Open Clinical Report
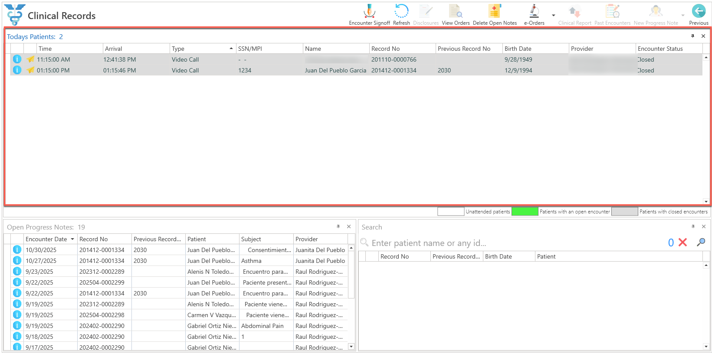Screen dimensions: 712x354 (x=574, y=15)
